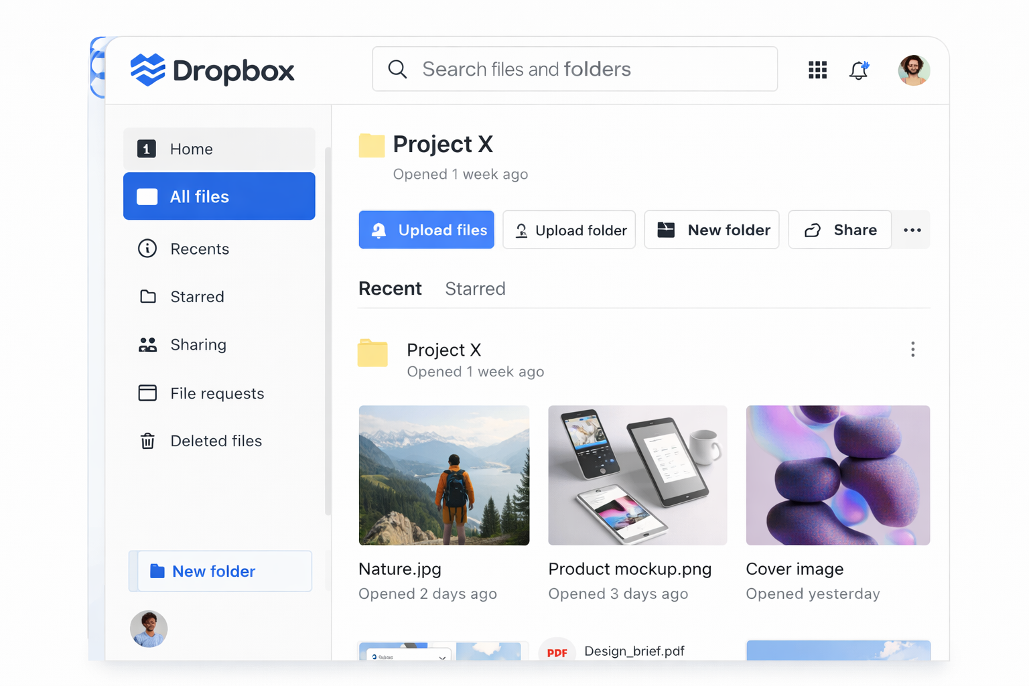The width and height of the screenshot is (1029, 686).
Task: Click the Deleted files trash icon
Action: [147, 441]
